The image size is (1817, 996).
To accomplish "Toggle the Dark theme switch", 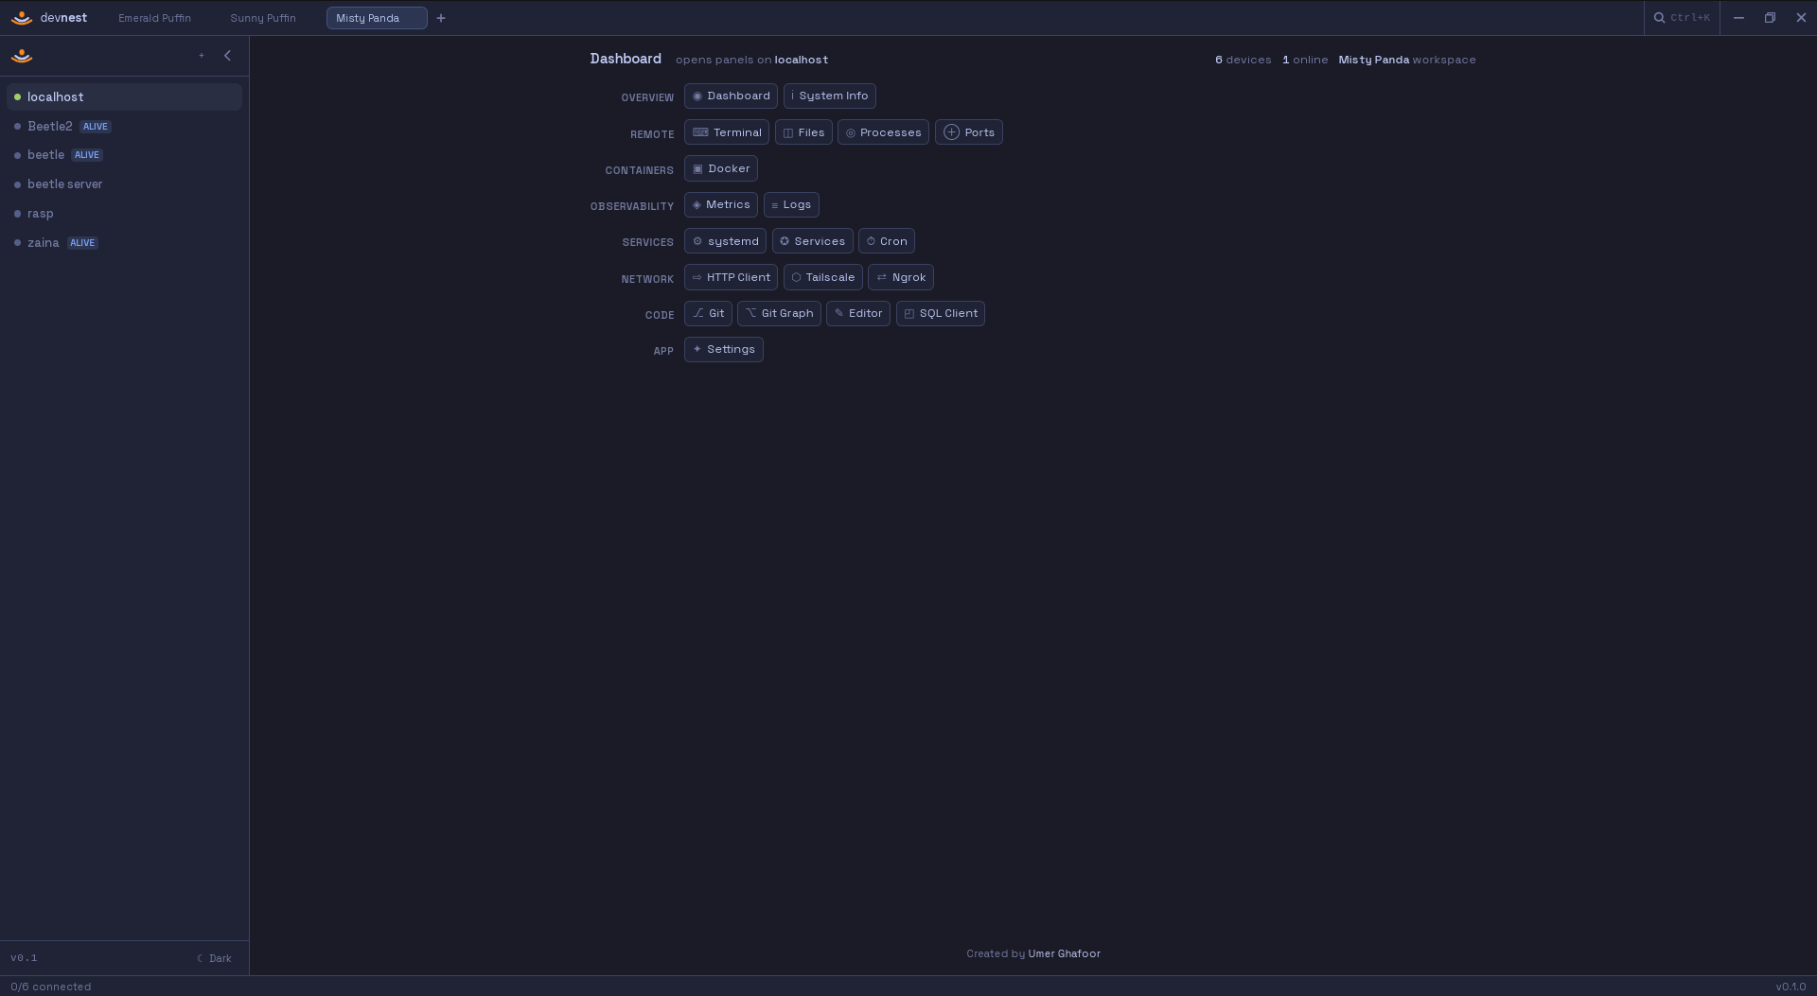I will (x=214, y=958).
